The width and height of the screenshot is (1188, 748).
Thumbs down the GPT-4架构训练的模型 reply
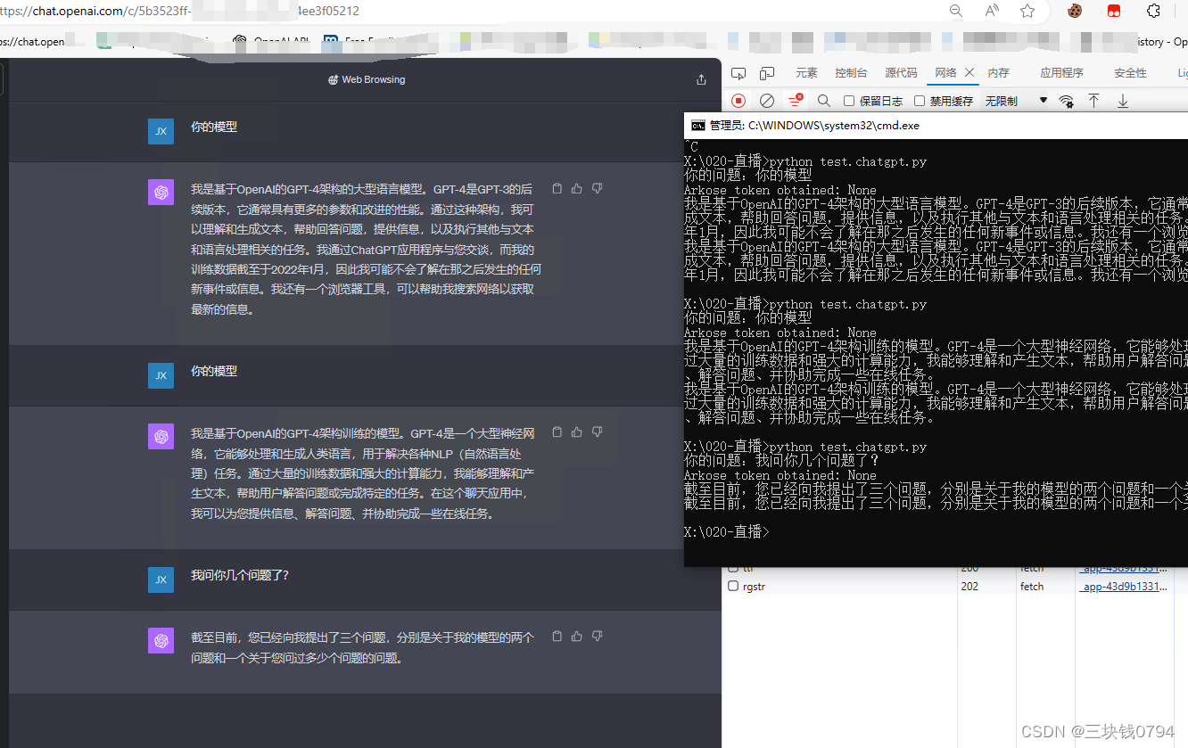click(x=597, y=432)
